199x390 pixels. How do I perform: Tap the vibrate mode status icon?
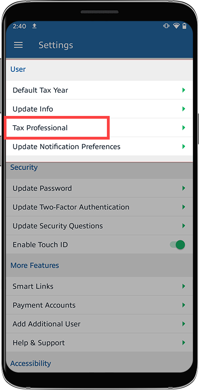[x=166, y=26]
